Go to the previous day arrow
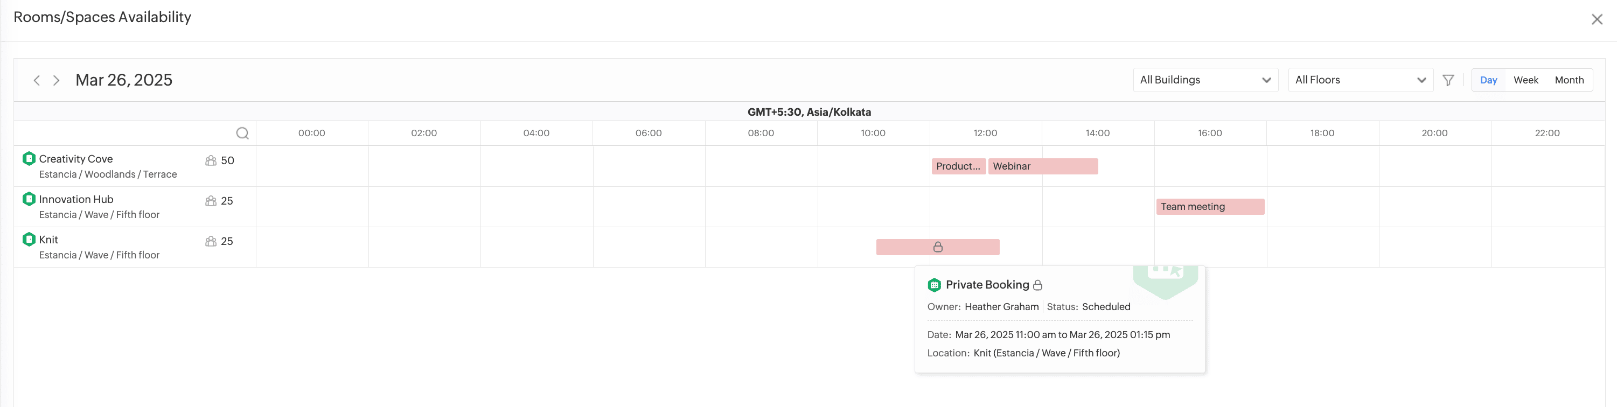Viewport: 1617px width, 407px height. click(x=37, y=80)
